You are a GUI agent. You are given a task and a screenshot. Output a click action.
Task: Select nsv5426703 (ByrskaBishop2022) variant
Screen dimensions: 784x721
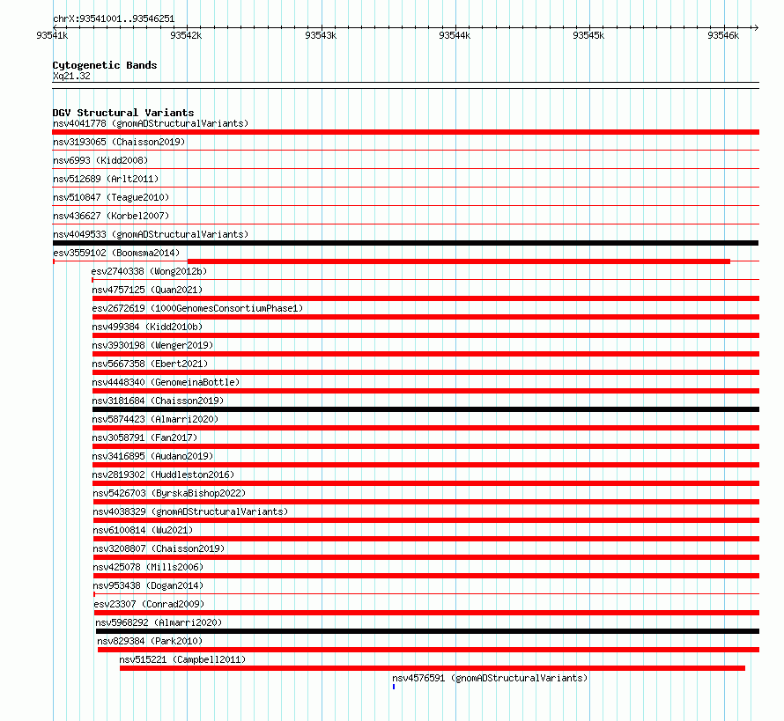[169, 493]
